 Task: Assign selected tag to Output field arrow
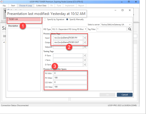pos(85,42)
